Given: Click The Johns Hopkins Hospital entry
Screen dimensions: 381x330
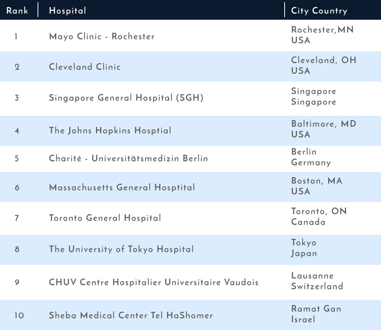Looking at the screenshot, I should coord(110,131).
